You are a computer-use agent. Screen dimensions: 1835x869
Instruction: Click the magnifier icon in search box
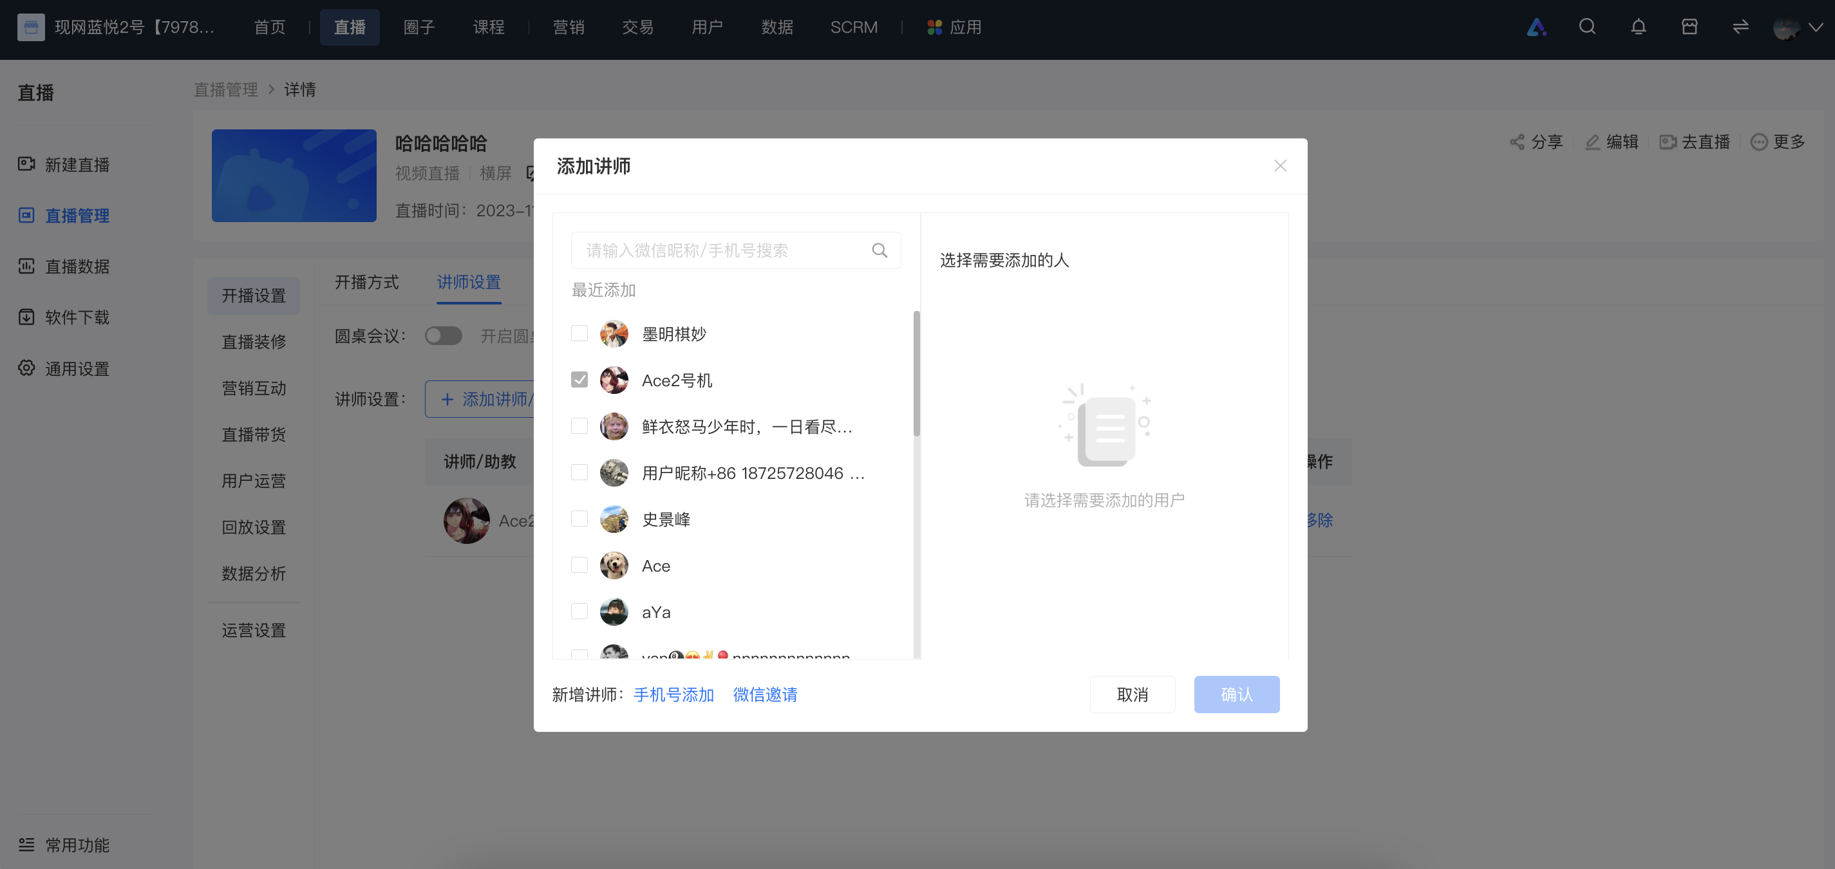(880, 250)
